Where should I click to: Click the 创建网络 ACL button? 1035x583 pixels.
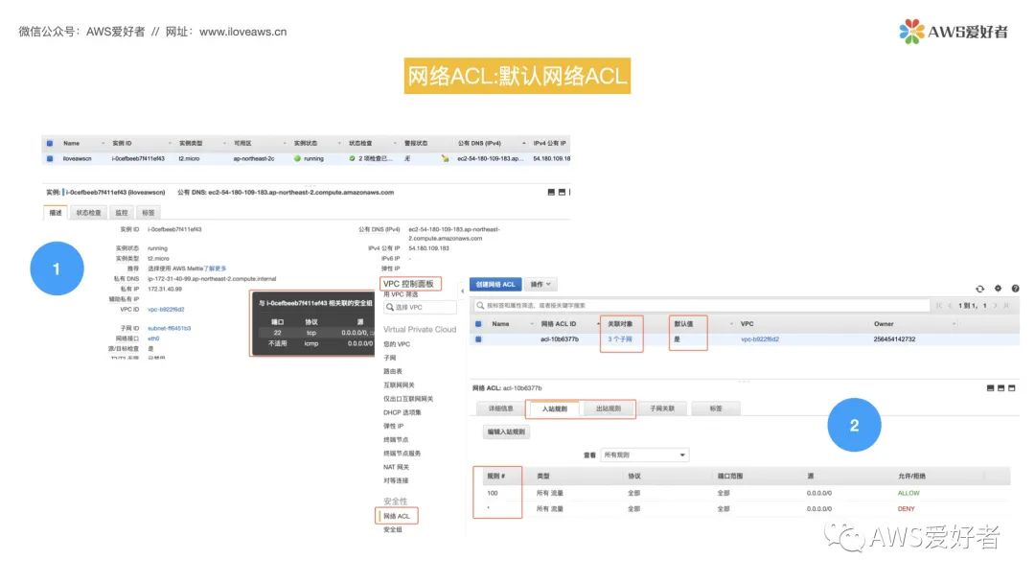click(495, 285)
